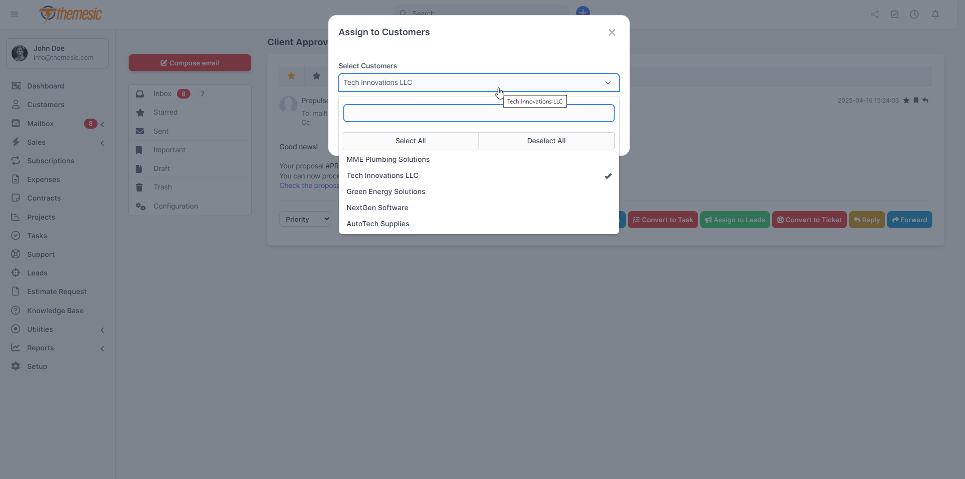Click the Select All button
Viewport: 965px width, 479px height.
[x=410, y=141]
